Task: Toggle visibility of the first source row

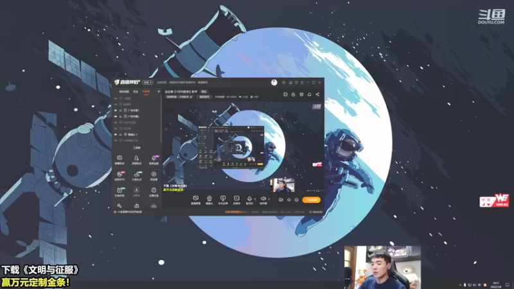Action: pos(116,99)
